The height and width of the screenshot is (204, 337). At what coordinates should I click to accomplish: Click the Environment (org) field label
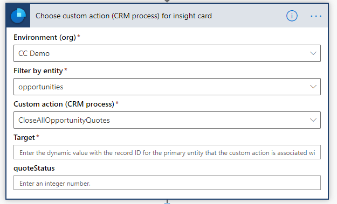45,37
